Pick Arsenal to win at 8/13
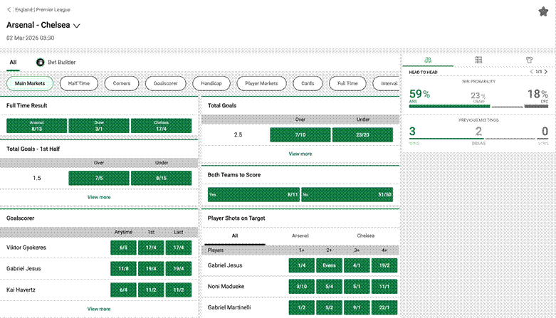556x318 pixels. coord(36,125)
